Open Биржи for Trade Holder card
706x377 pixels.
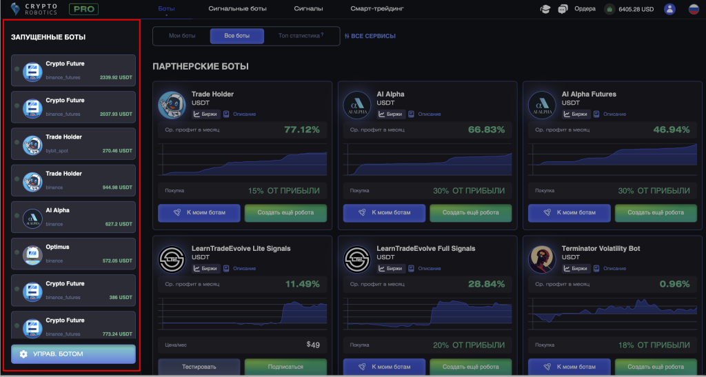coord(205,114)
